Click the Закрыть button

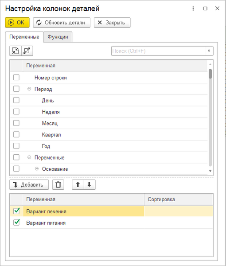point(112,23)
